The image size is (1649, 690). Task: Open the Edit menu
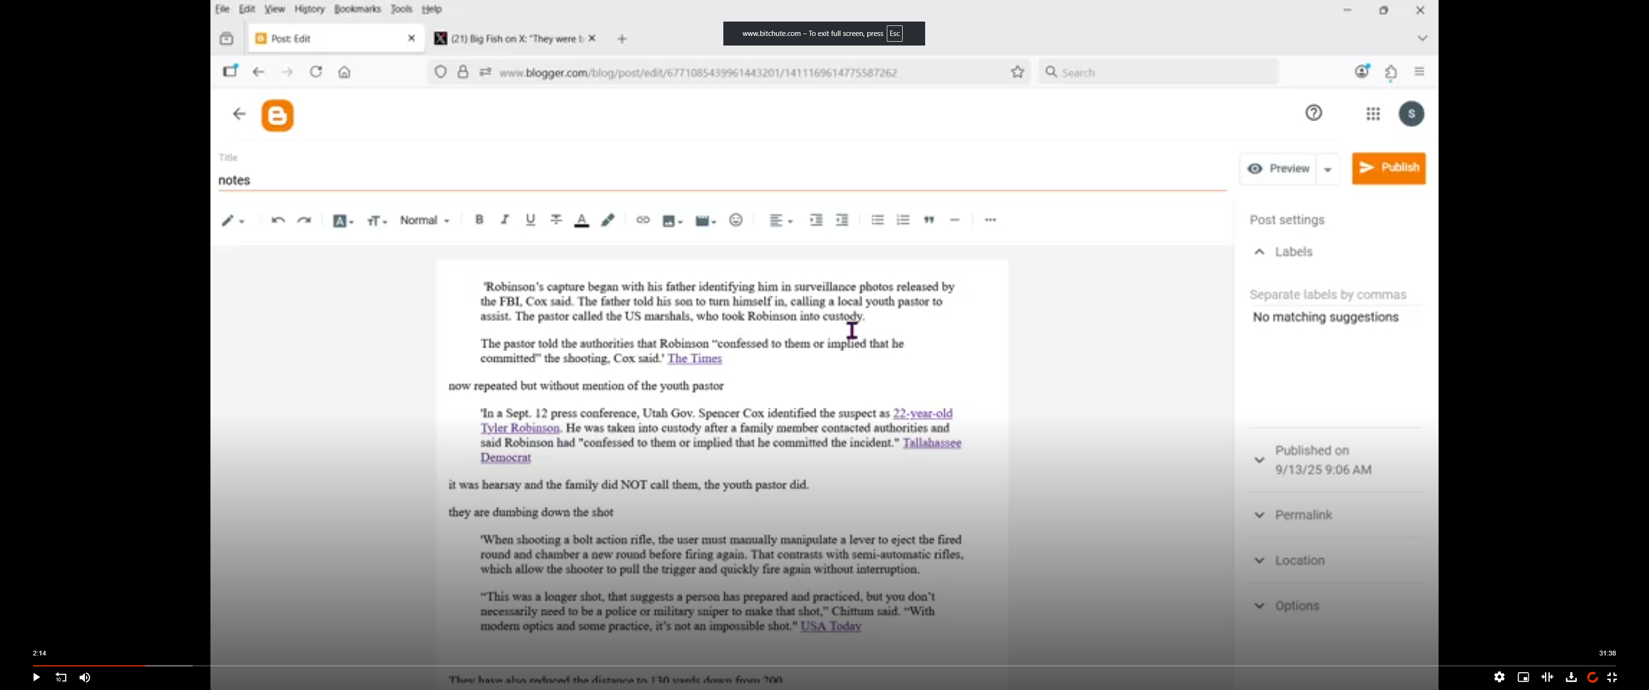246,9
